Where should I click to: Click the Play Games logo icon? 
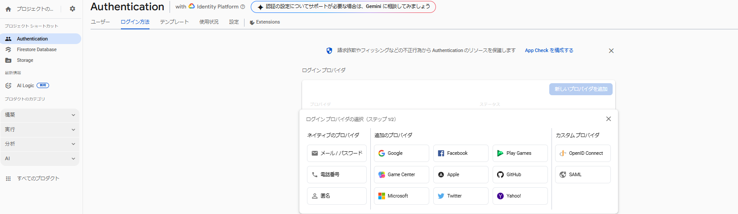tap(500, 153)
